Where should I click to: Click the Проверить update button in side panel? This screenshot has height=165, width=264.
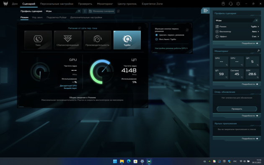237,109
